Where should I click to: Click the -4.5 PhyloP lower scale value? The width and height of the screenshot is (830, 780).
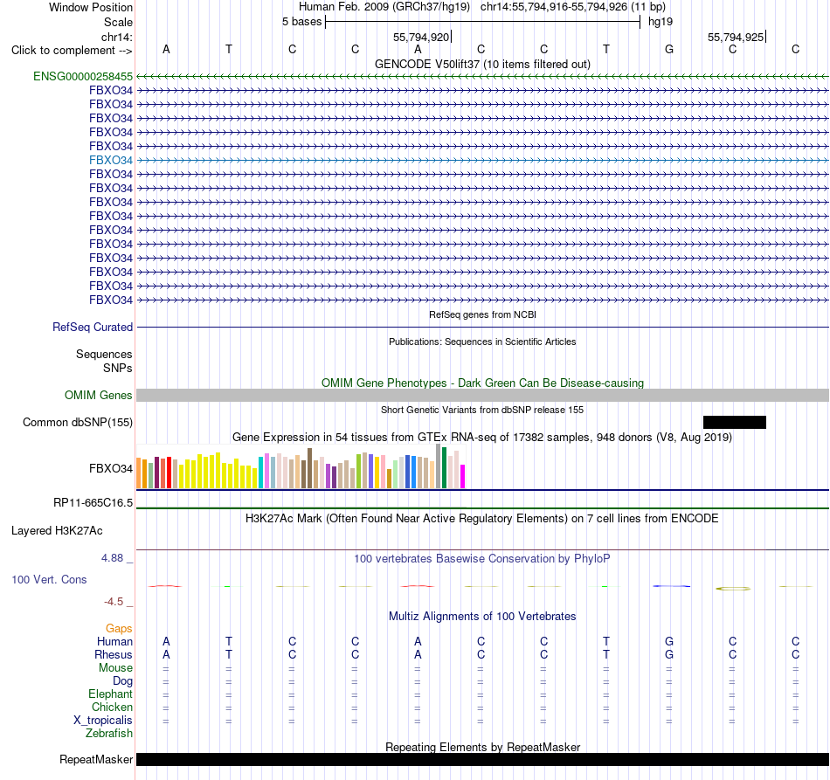pos(114,602)
